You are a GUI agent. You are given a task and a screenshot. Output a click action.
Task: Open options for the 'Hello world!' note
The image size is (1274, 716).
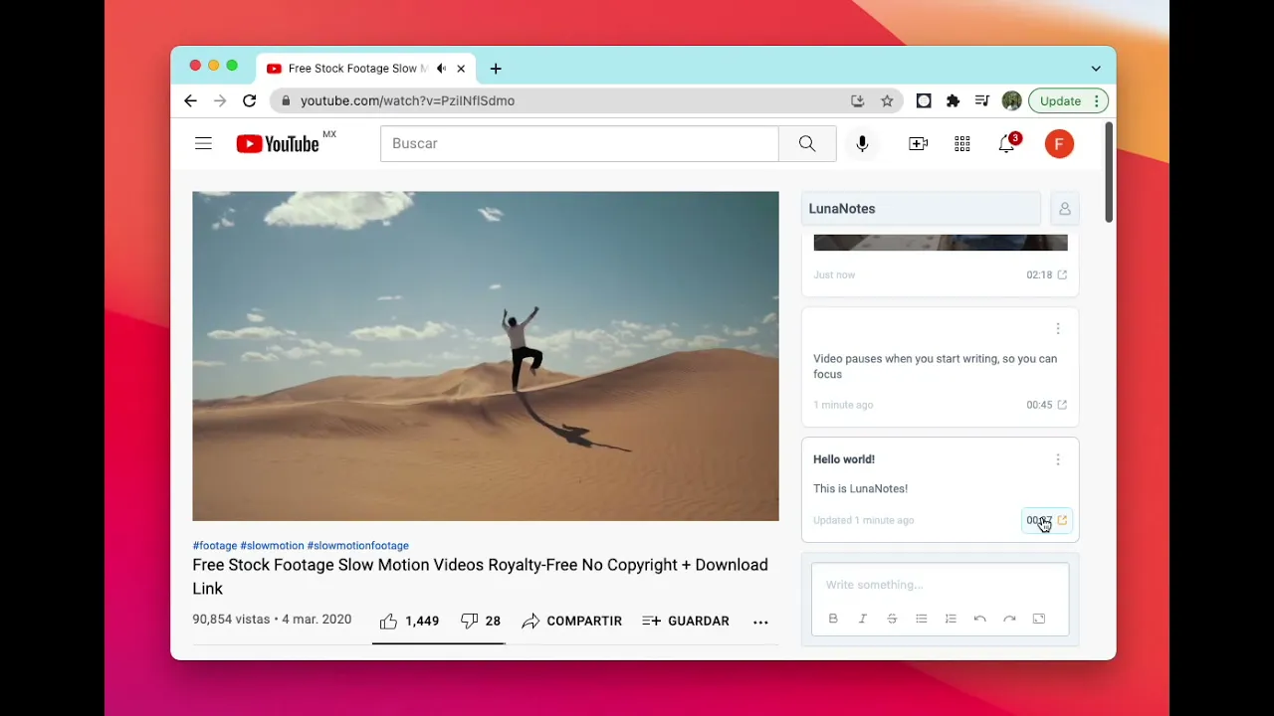[x=1058, y=459]
